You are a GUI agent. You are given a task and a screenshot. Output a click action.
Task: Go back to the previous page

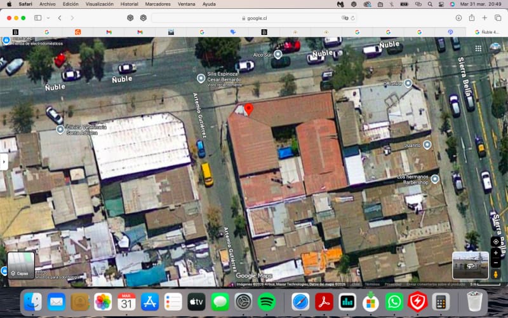(x=60, y=18)
